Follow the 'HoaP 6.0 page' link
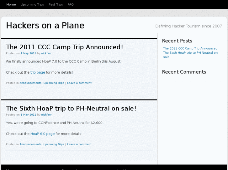This screenshot has width=228, height=170. pos(42,134)
